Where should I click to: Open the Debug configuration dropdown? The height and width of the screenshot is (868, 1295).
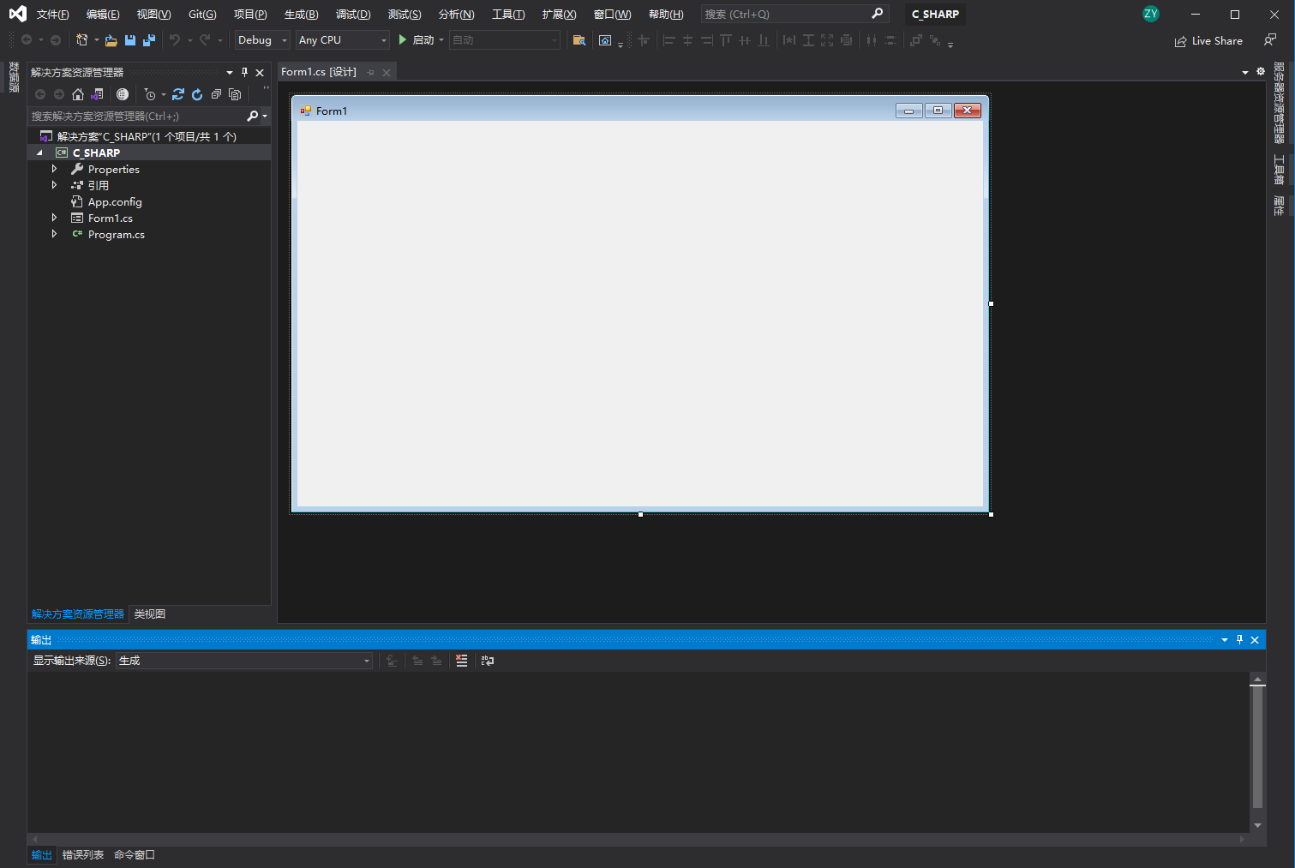click(262, 40)
